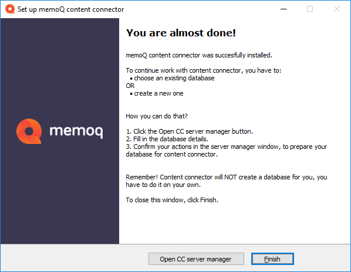This screenshot has height=272, width=351.
Task: Click the greyed-out maximize button
Action: (310, 9)
